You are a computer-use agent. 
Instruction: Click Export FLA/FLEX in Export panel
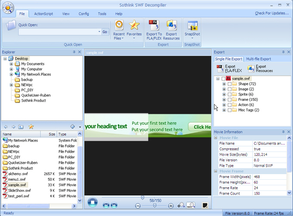(229, 69)
